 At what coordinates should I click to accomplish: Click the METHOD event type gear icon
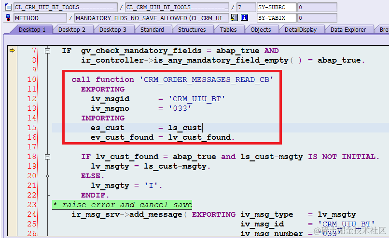point(8,18)
